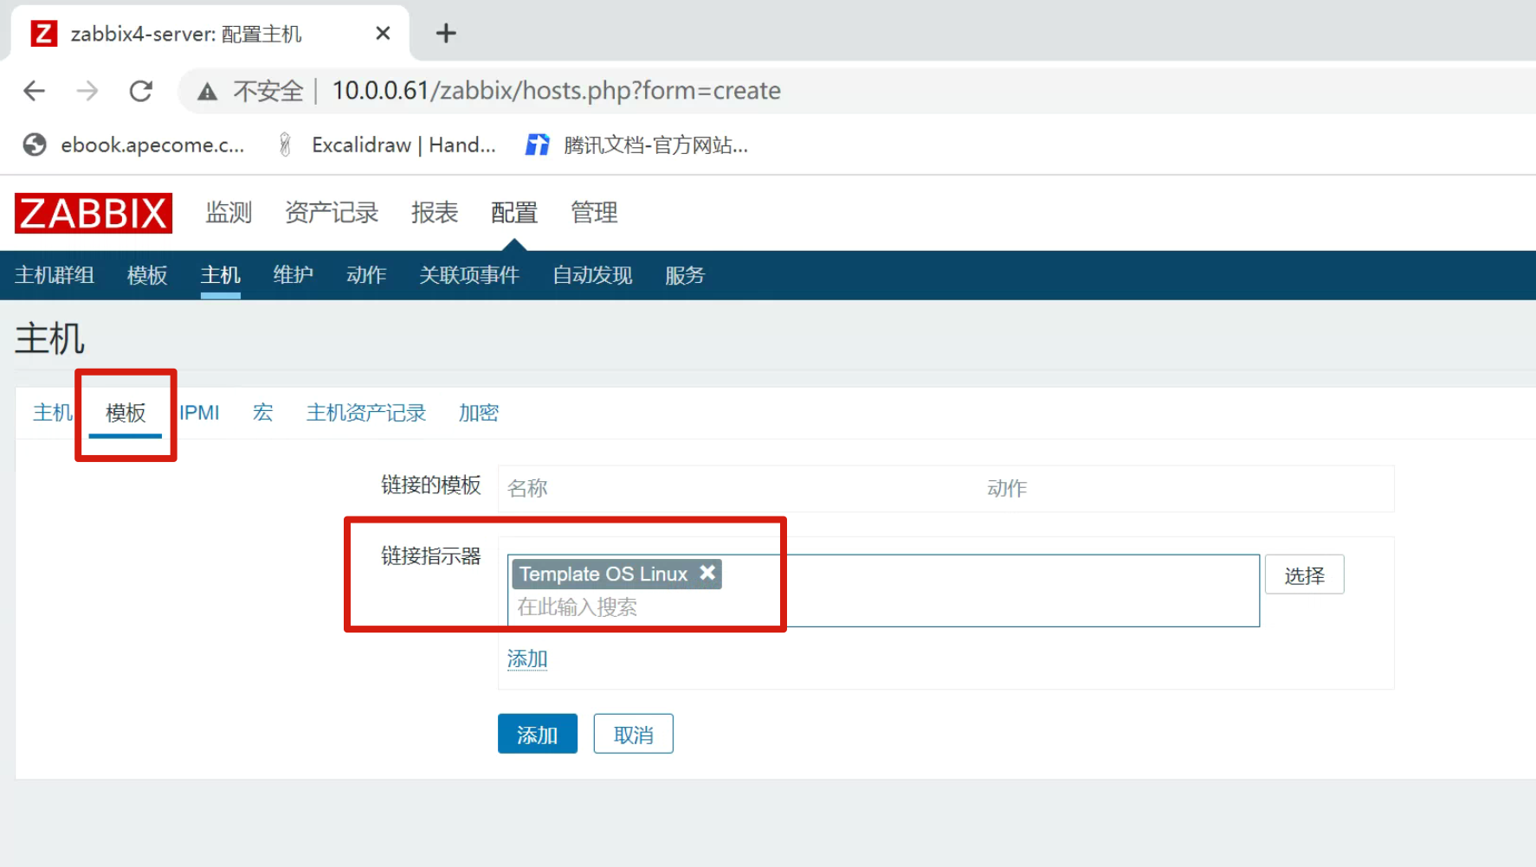1536x867 pixels.
Task: Click the blue 添加 button
Action: pos(537,735)
